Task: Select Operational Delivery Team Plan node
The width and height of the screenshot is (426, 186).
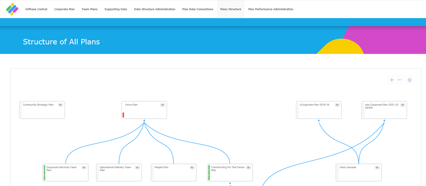Action: click(x=119, y=173)
